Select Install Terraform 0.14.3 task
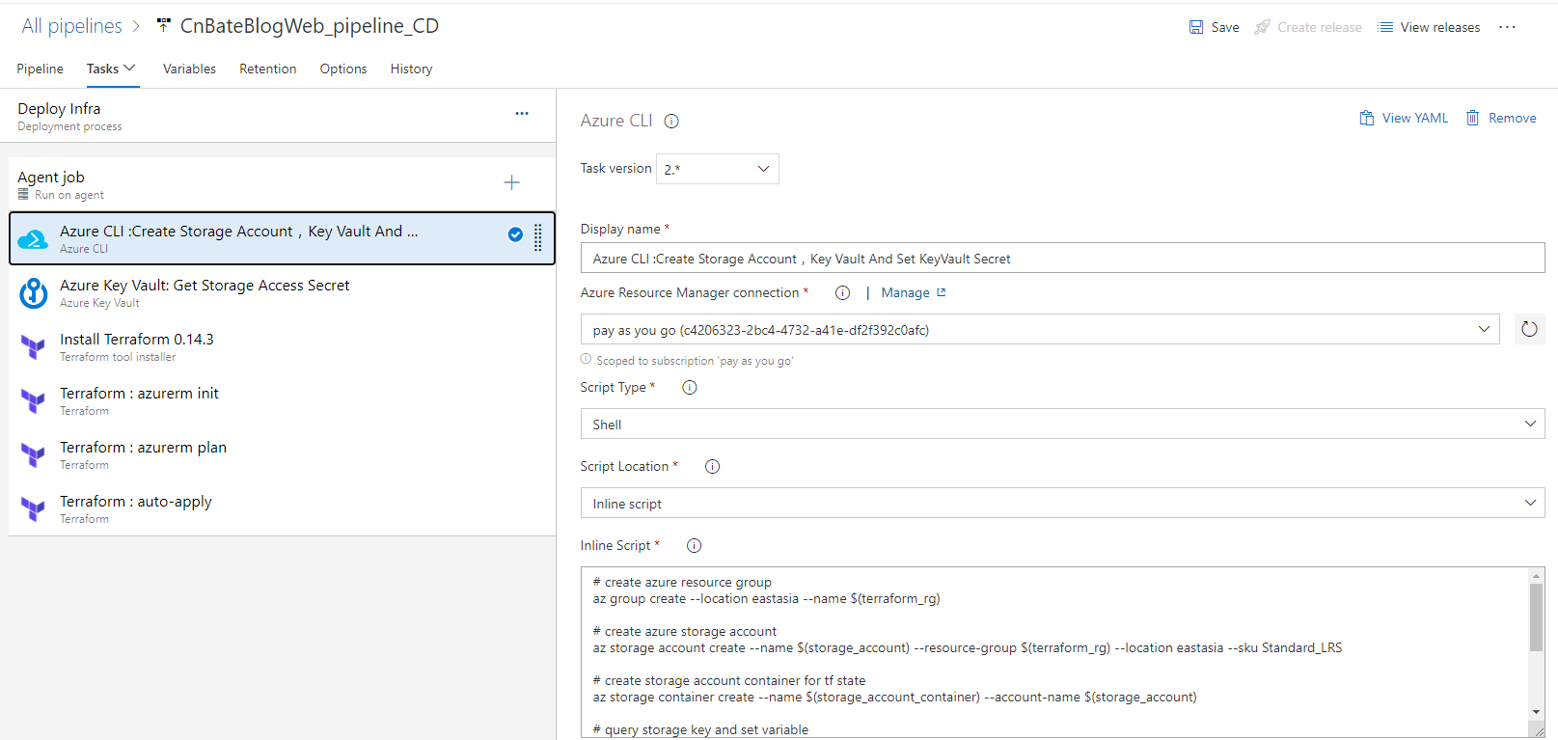Viewport: 1558px width, 740px height. click(x=282, y=346)
